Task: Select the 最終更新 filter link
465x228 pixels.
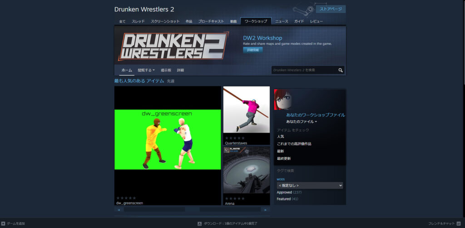Action: click(284, 159)
